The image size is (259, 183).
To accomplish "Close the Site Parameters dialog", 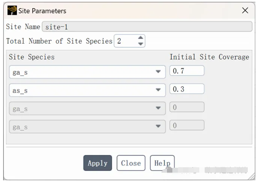I will point(245,10).
